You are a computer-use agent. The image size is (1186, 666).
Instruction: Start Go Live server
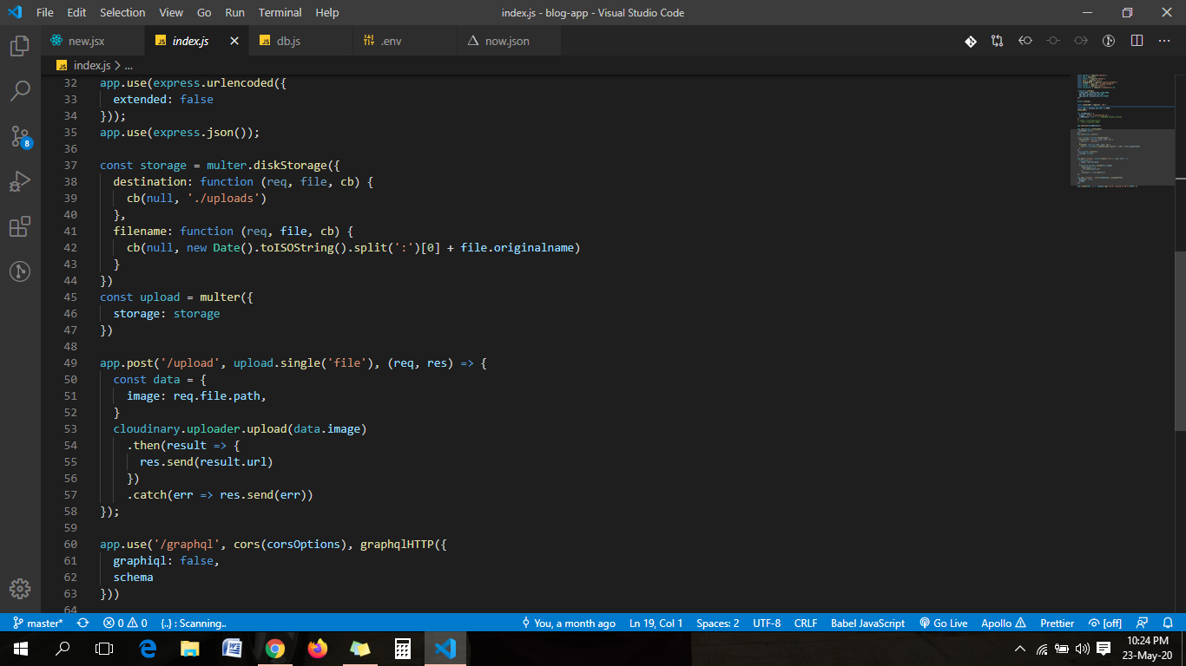coord(944,623)
